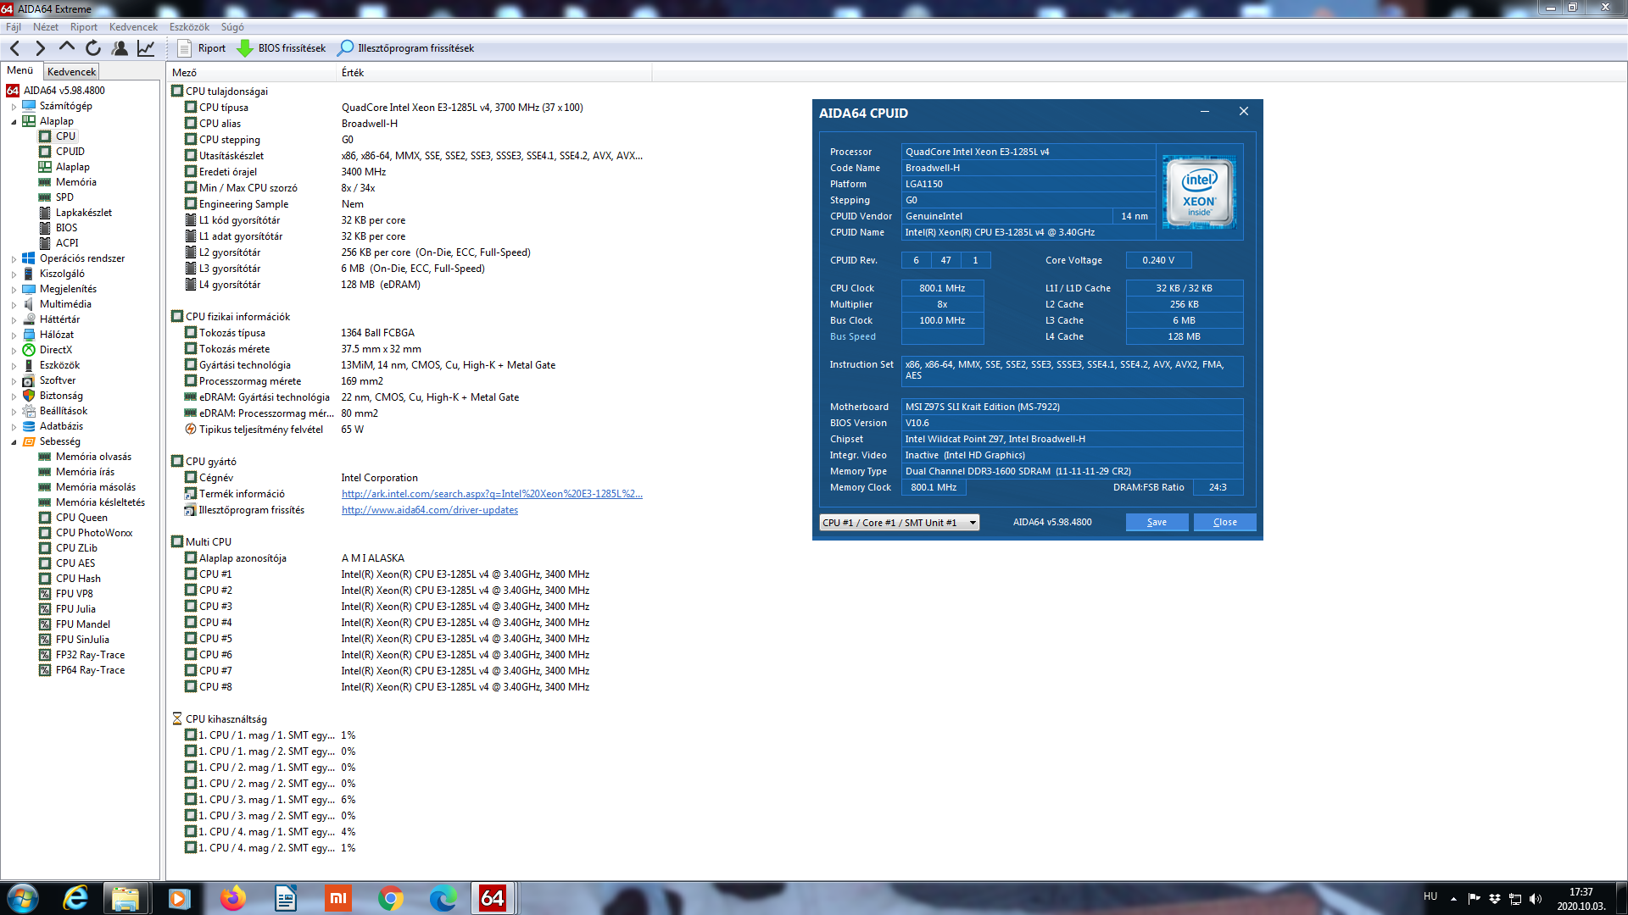Open the FPU Julia benchmark
The height and width of the screenshot is (915, 1628).
pyautogui.click(x=75, y=609)
